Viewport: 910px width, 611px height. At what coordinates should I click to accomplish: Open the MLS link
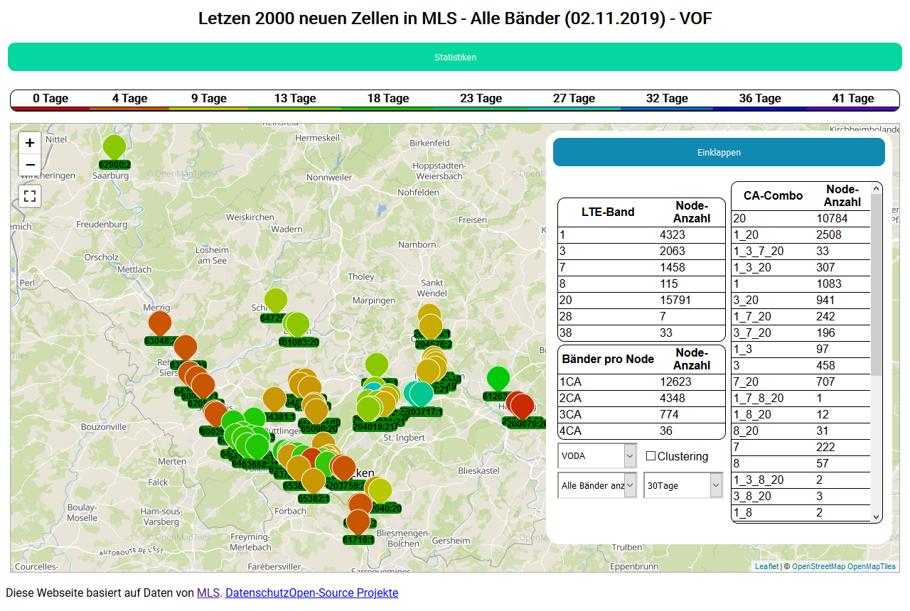[x=208, y=593]
